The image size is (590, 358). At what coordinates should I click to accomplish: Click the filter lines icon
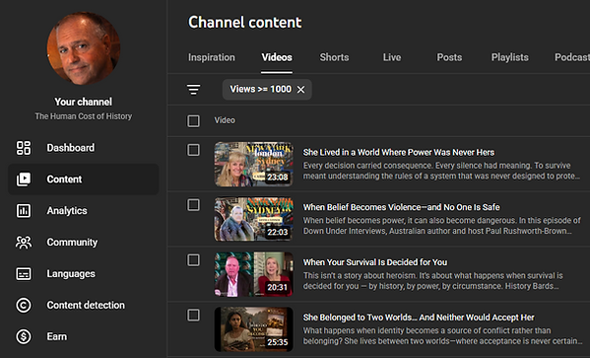pyautogui.click(x=193, y=90)
